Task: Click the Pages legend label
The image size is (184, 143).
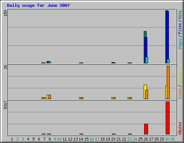Action: [180, 44]
